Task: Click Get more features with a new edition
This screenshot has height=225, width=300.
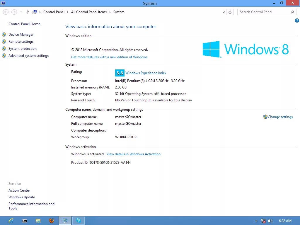Action: (109, 57)
